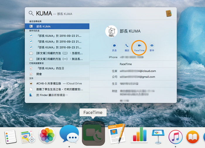This screenshot has width=205, height=148.
Task: Open #CH6-5 共享備忘錄 iCloud Drive document
Action: click(57, 83)
